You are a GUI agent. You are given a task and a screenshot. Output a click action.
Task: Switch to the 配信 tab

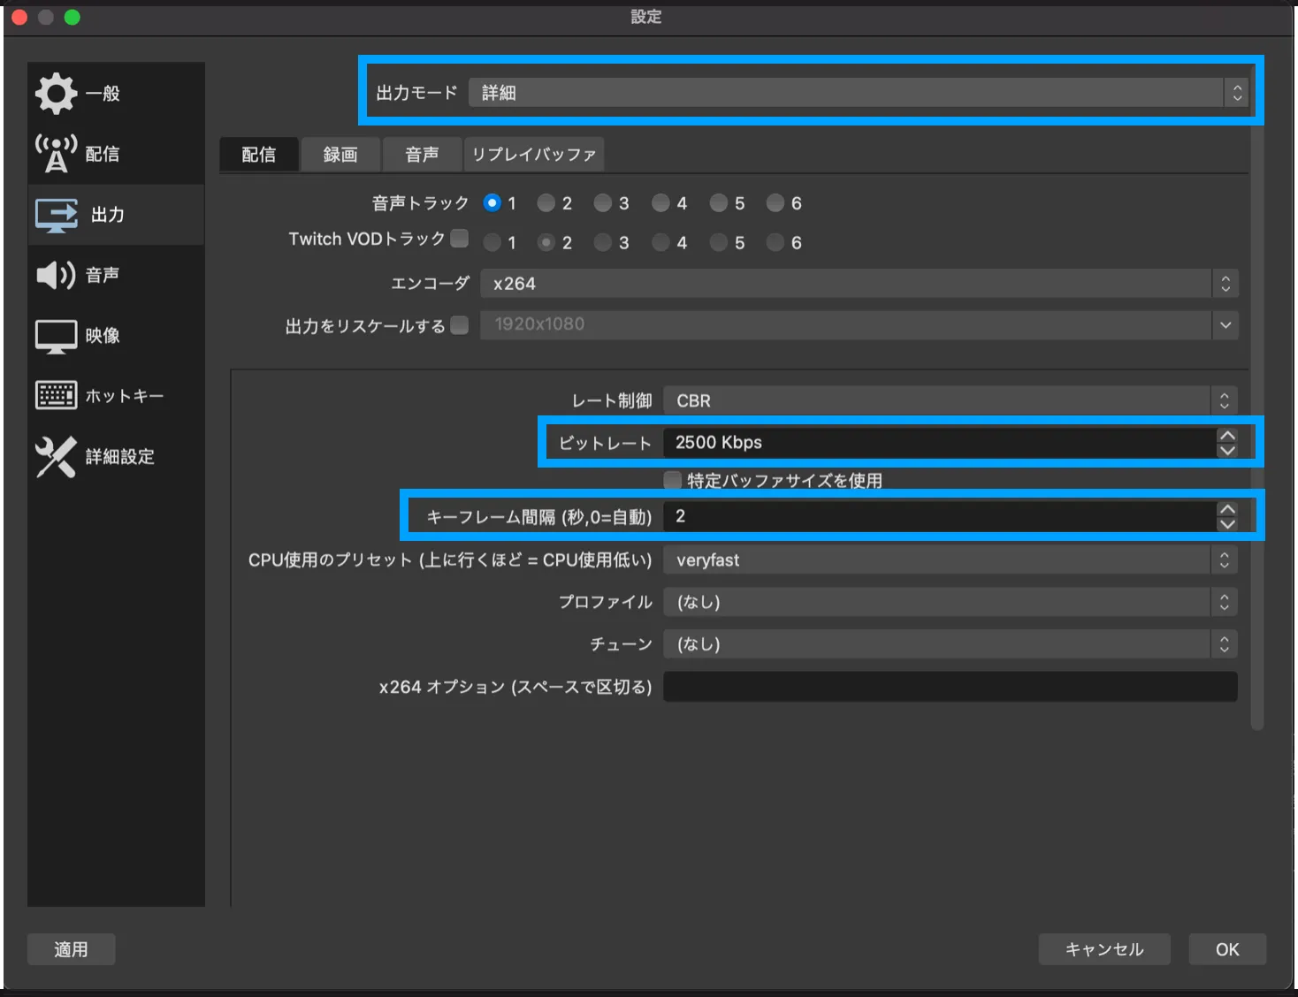point(259,155)
